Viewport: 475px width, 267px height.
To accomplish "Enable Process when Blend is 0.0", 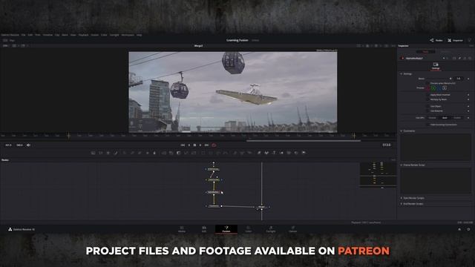I will [x=427, y=83].
